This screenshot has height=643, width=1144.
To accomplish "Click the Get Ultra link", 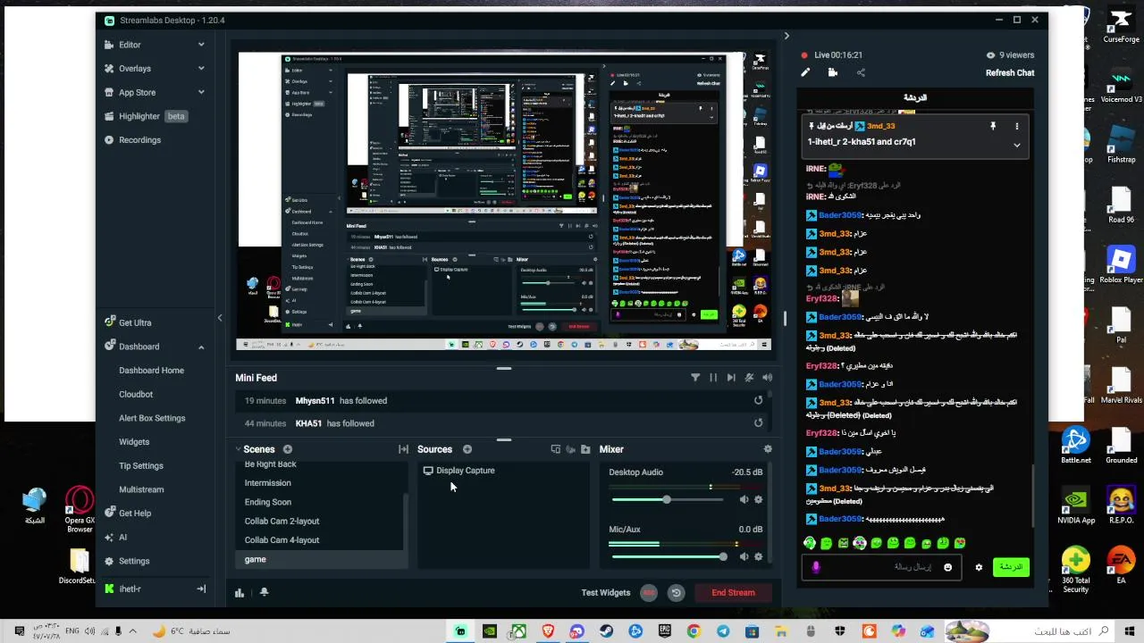I will tap(134, 322).
